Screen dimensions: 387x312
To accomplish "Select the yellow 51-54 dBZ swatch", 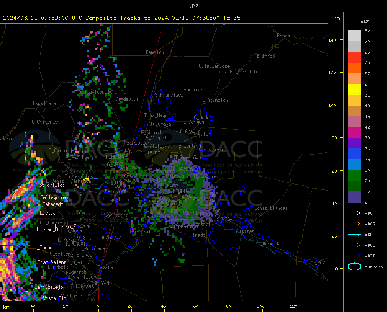I will click(354, 90).
